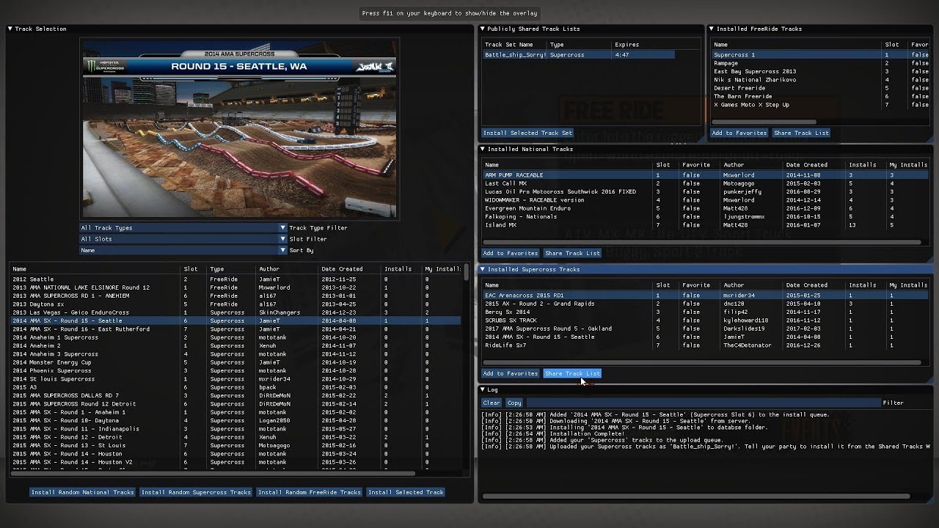This screenshot has height=528, width=939.
Task: Click Install Random National Tracks button
Action: 82,492
